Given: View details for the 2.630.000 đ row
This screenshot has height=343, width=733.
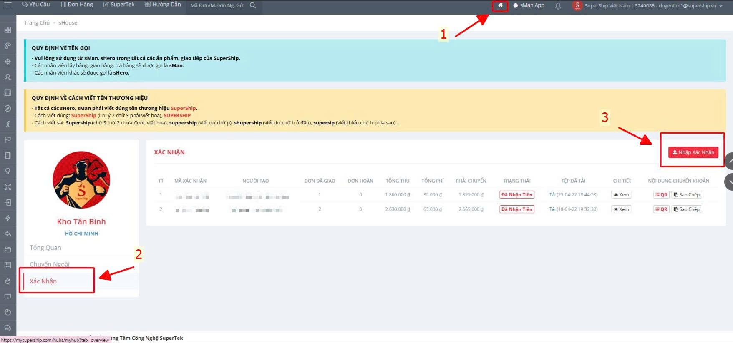Looking at the screenshot, I should pyautogui.click(x=621, y=209).
